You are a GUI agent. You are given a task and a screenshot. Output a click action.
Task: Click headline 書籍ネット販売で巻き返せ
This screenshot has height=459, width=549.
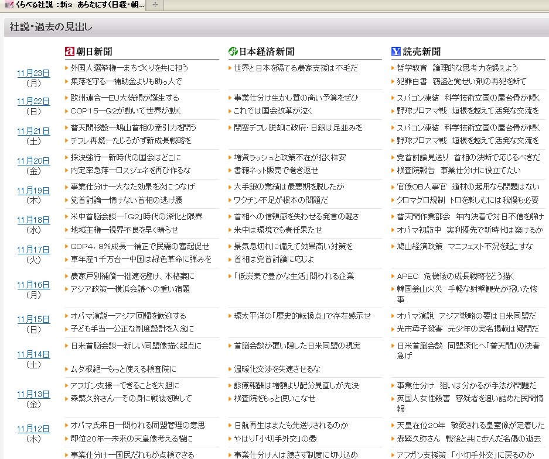coord(276,170)
